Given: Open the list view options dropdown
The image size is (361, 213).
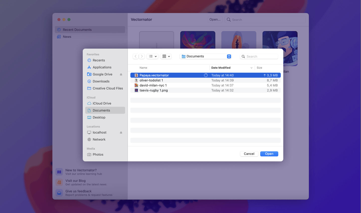Looking at the screenshot, I should click(152, 56).
